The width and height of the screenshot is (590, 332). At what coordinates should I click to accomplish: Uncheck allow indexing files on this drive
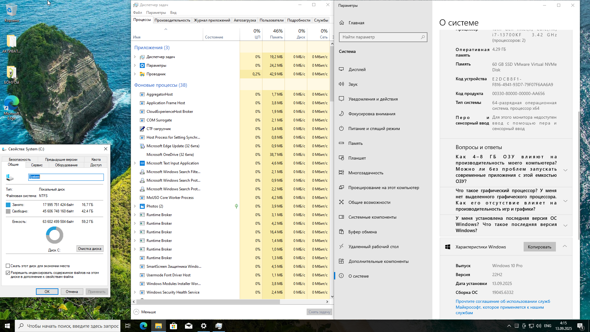tap(8, 273)
